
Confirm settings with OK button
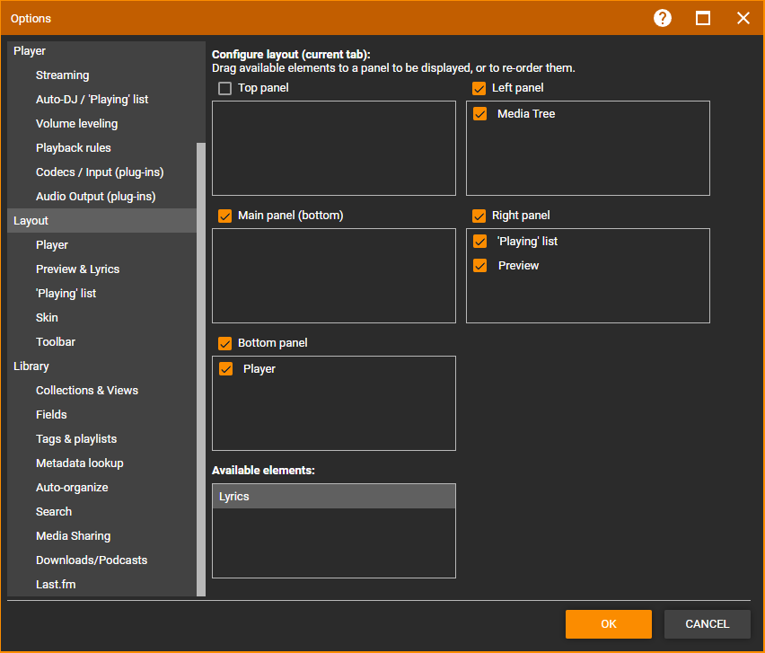609,623
